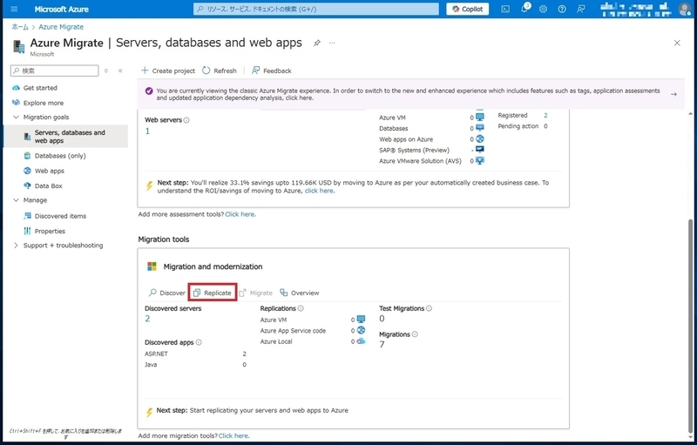Click the Replicate button
697x445 pixels.
click(213, 293)
